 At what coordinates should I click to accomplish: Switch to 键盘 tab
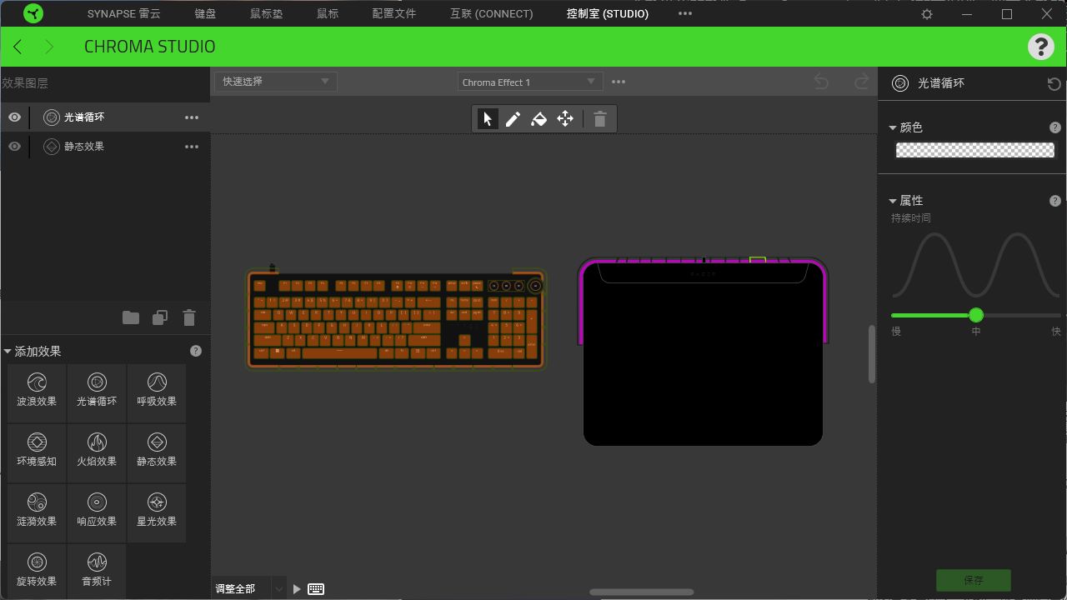205,14
